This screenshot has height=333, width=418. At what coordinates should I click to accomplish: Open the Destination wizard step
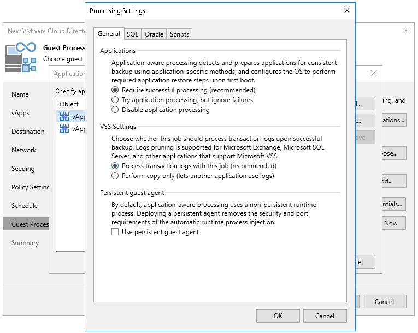(28, 132)
